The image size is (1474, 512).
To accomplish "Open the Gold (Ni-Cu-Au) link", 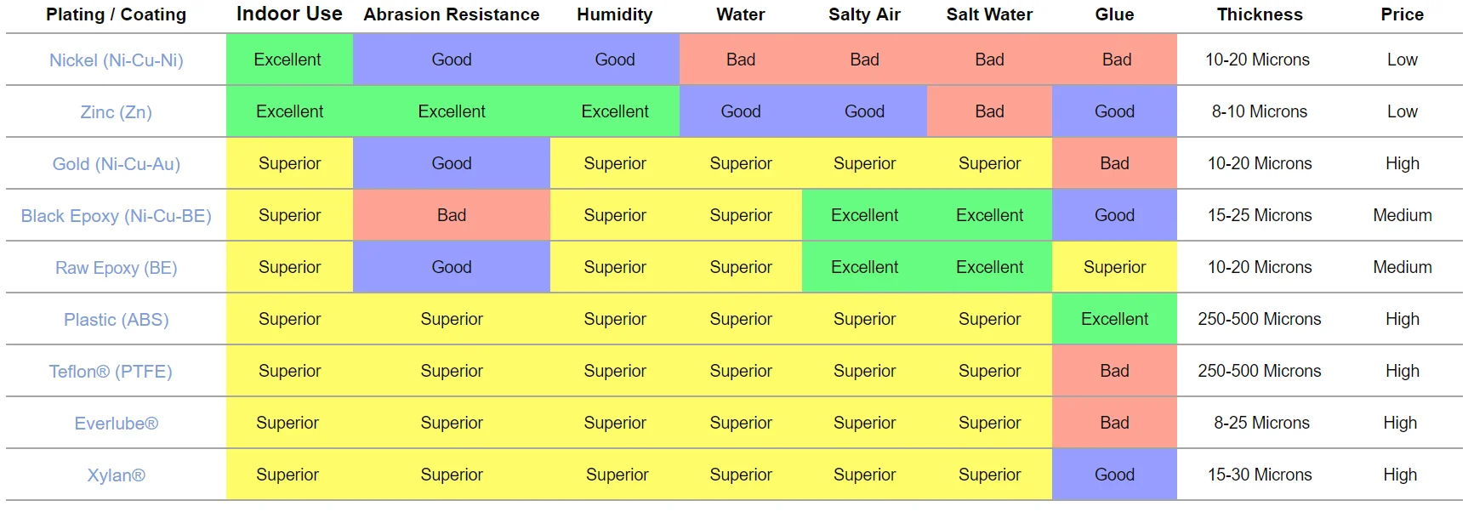I will (x=117, y=164).
